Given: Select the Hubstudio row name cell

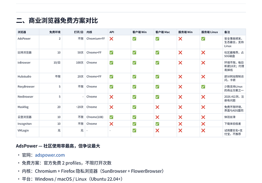Looking at the screenshot, I should tap(28, 78).
